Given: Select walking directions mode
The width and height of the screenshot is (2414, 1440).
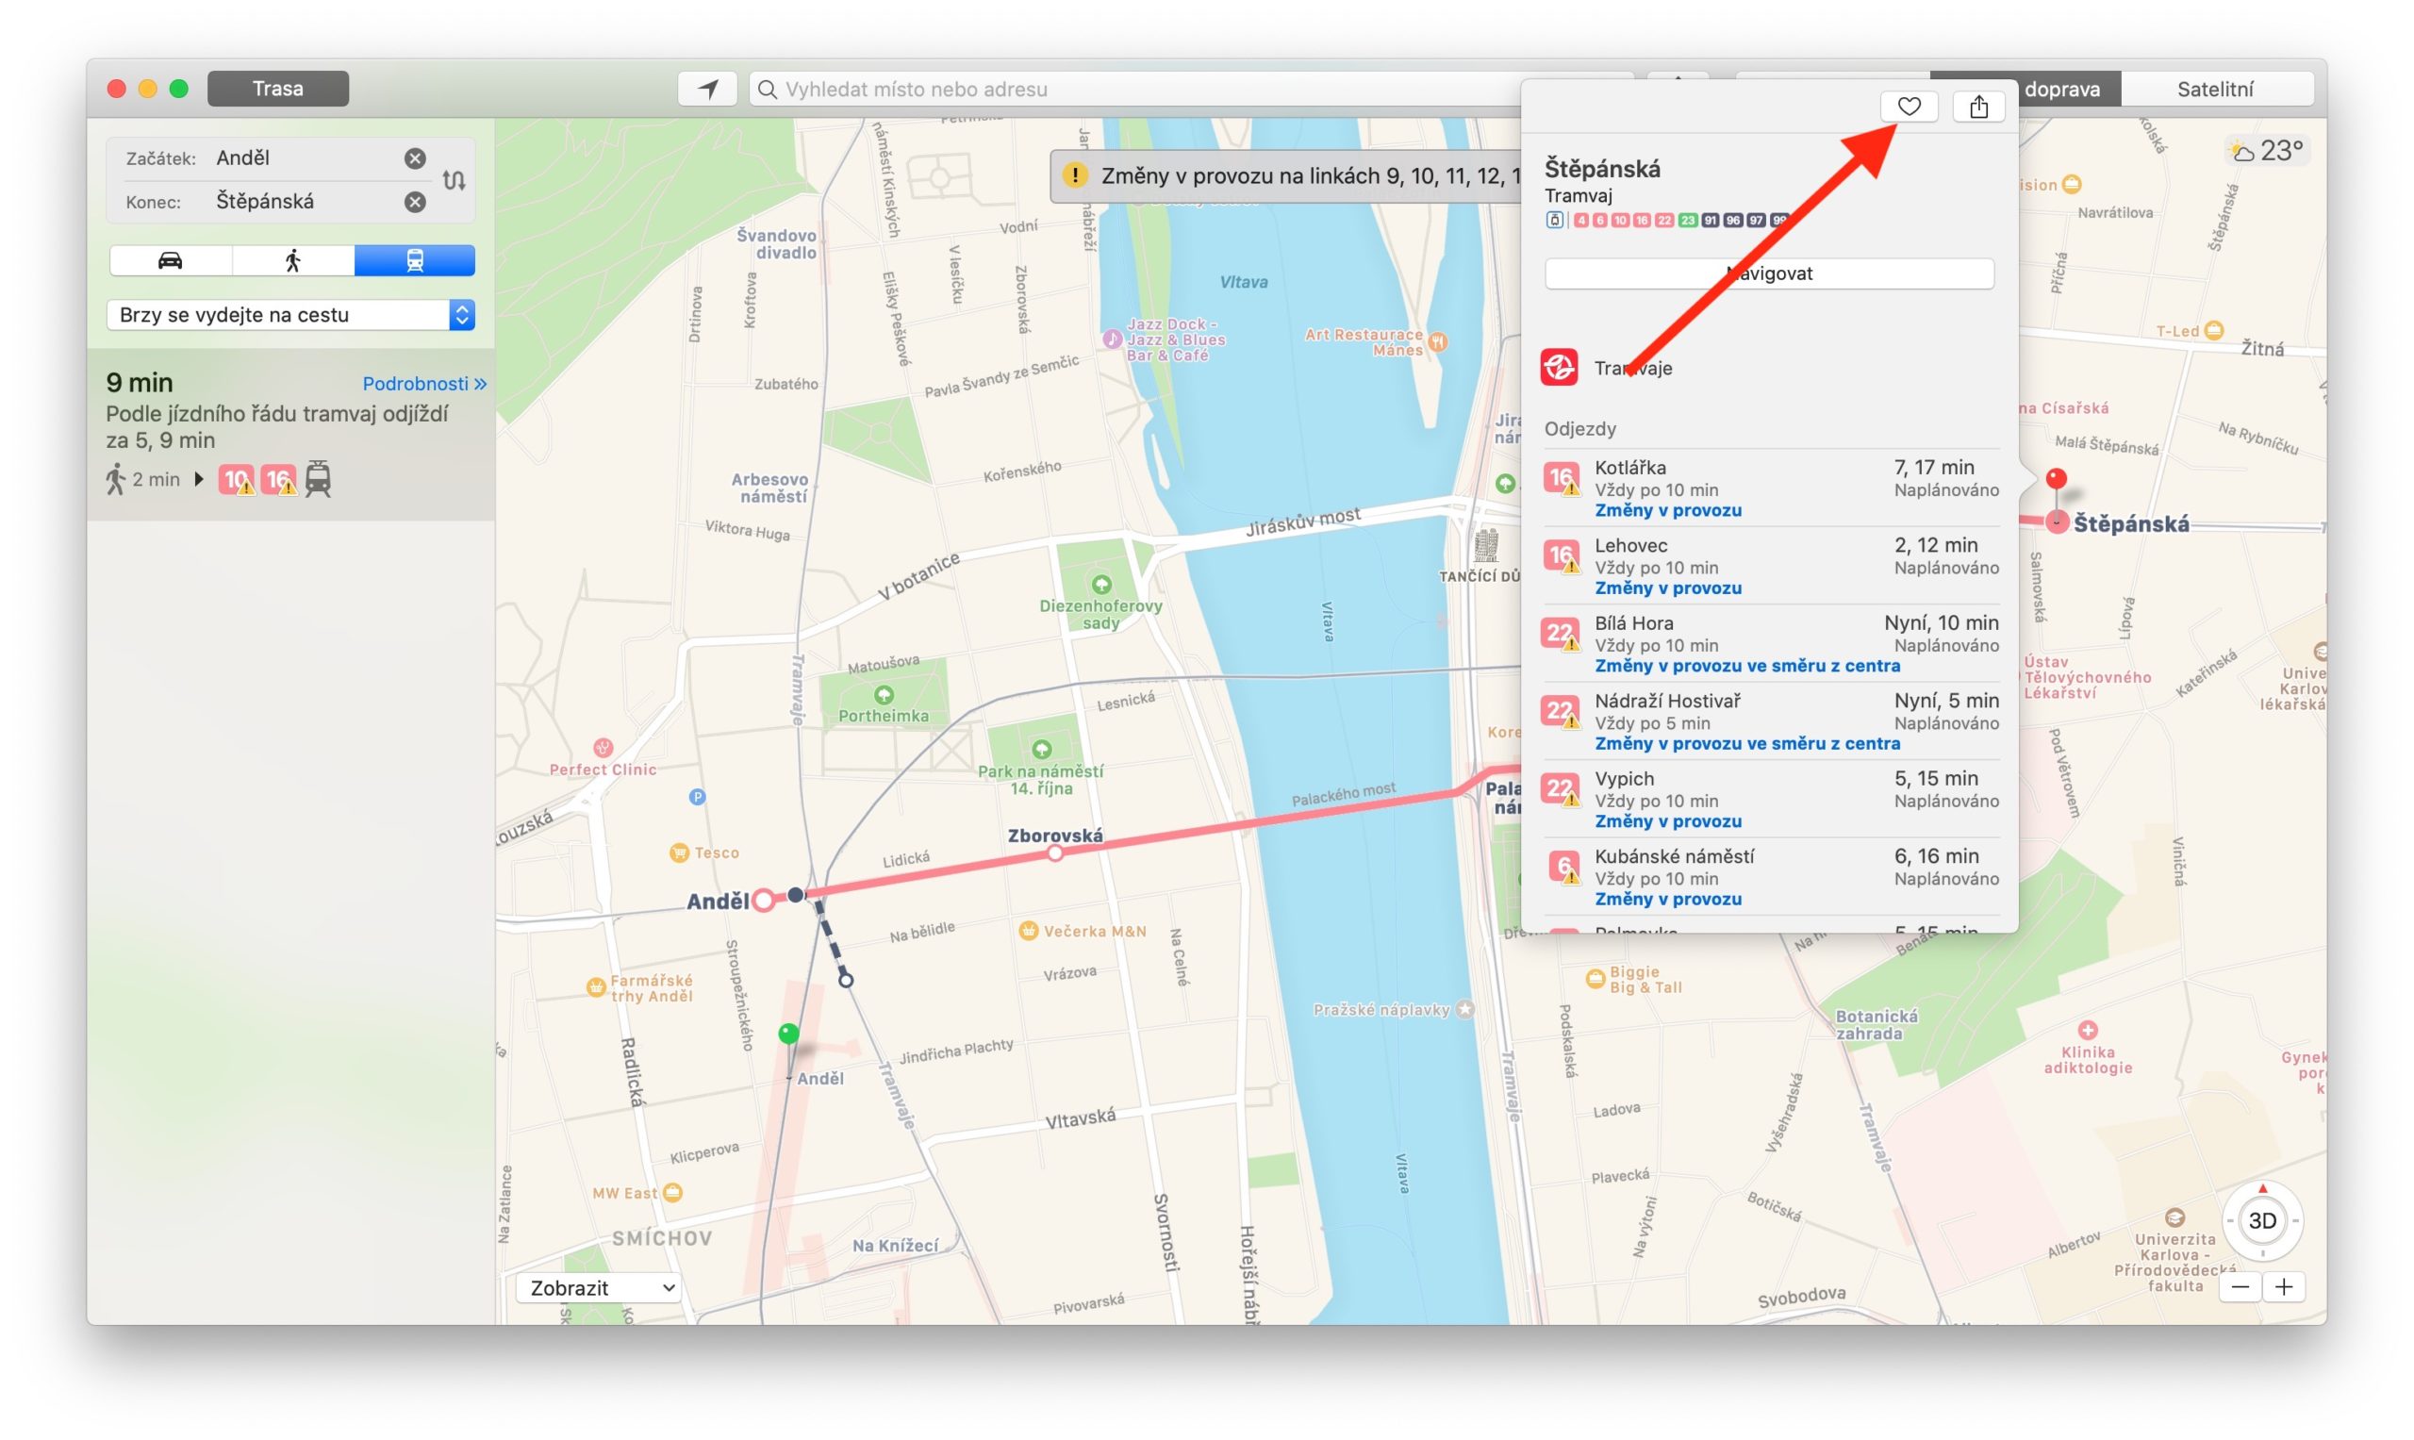Looking at the screenshot, I should click(x=293, y=260).
